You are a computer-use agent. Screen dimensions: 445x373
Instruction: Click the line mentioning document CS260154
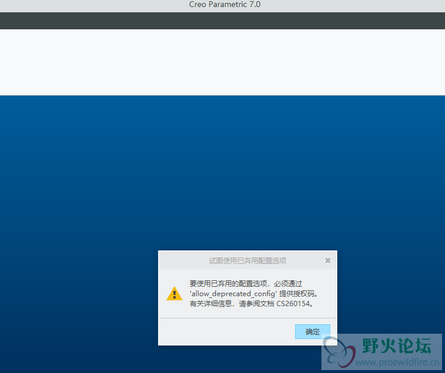pos(252,304)
